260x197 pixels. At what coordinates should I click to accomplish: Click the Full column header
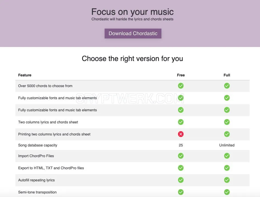point(227,75)
